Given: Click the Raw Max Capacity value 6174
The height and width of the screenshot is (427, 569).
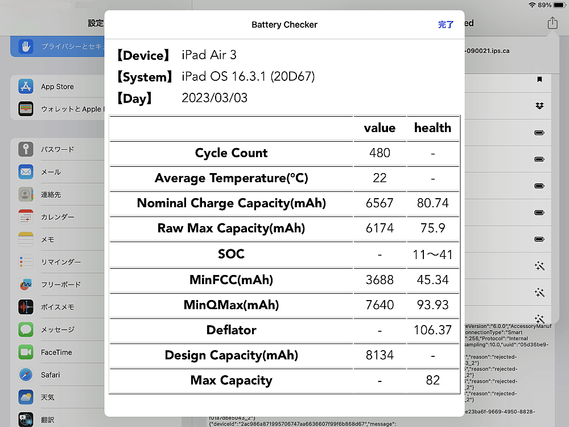Looking at the screenshot, I should [380, 228].
